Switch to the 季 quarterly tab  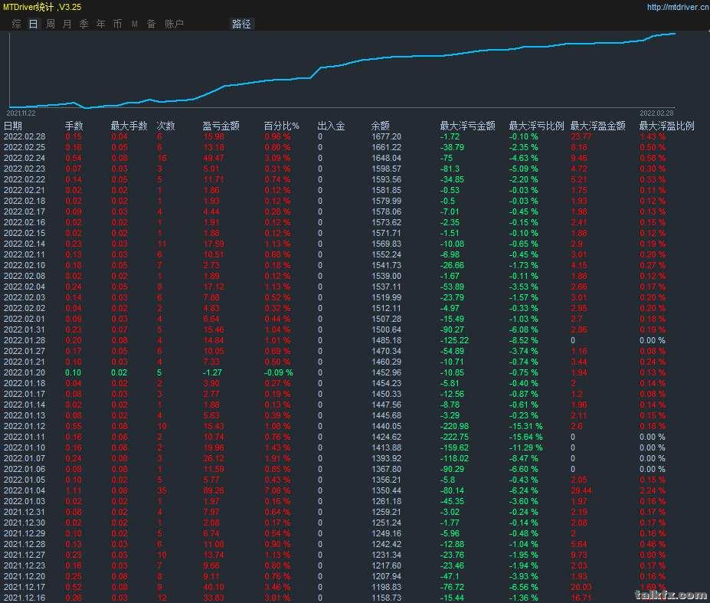pos(83,24)
